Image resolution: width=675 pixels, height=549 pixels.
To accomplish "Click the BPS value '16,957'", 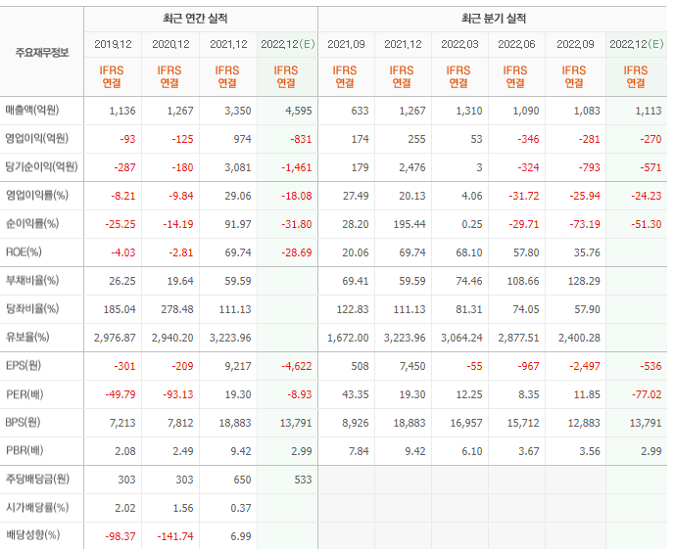I will click(x=466, y=423).
